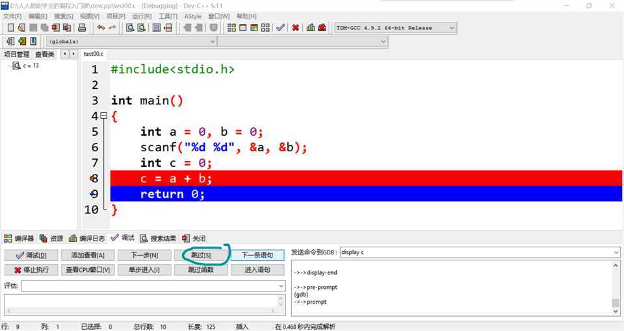Switch to the 项目管理 sidebar tab
624x331 pixels.
17,54
